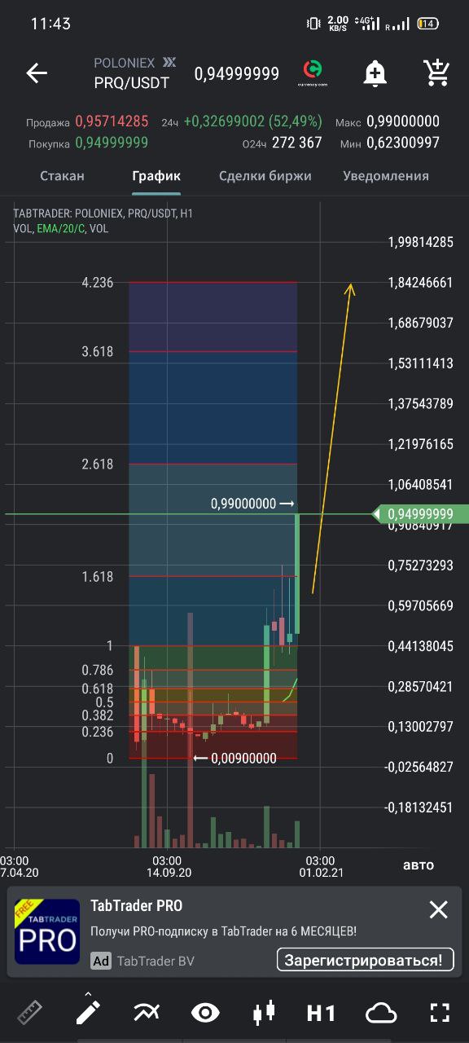Tap the vibrate mode status icon
Image resolution: width=469 pixels, height=1043 pixels.
coord(314,24)
